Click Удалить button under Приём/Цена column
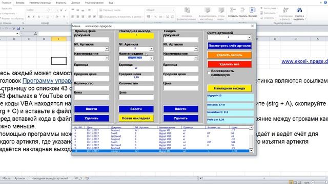This screenshot has height=184, width=328. (x=91, y=118)
